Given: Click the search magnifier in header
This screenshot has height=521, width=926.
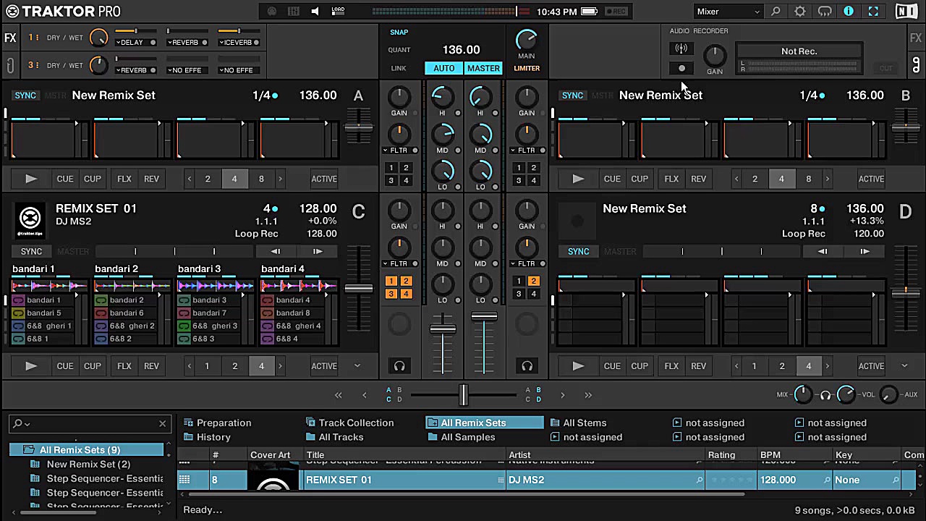Looking at the screenshot, I should click(x=776, y=12).
